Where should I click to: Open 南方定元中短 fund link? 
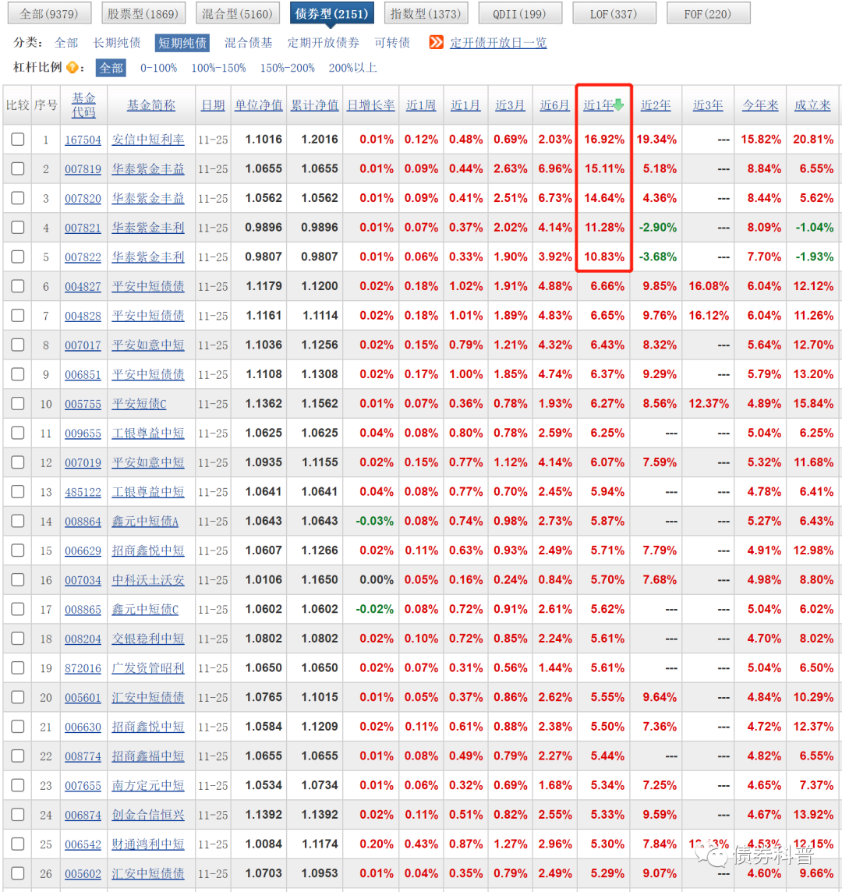(148, 785)
